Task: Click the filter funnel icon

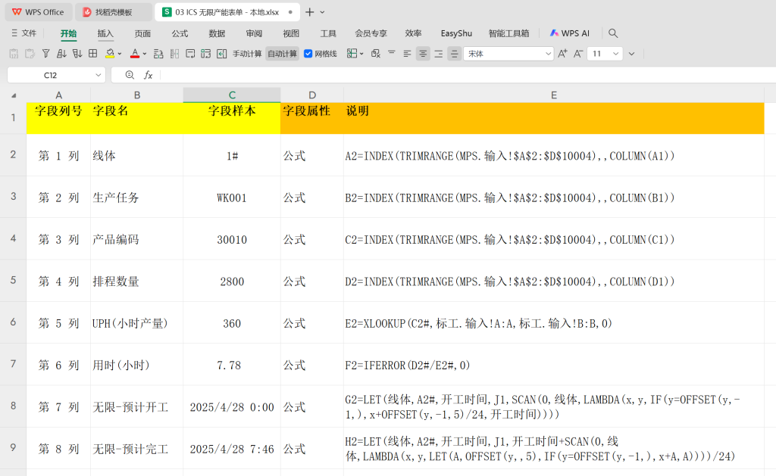Action: [x=46, y=54]
